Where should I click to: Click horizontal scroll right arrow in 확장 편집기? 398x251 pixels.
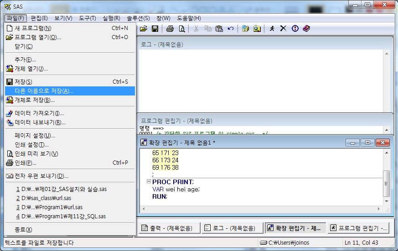tap(379, 209)
